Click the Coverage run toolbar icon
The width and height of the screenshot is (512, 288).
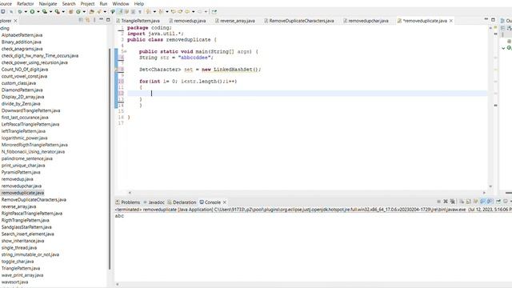pyautogui.click(x=45, y=11)
